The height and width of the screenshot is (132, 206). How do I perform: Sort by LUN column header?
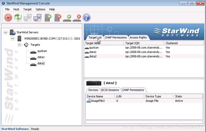pyautogui.click(x=129, y=96)
